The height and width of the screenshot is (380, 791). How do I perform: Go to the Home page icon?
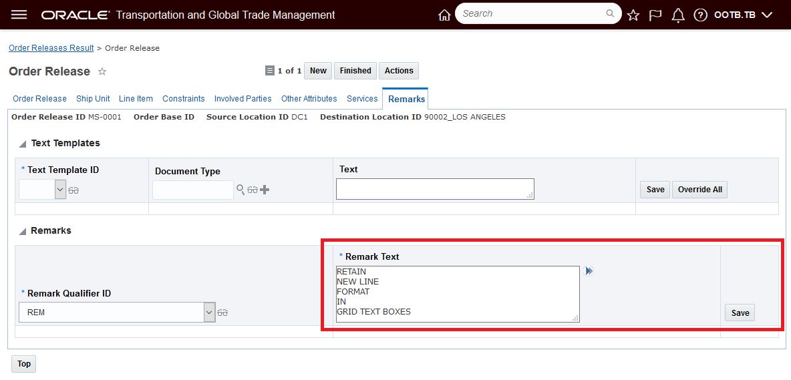tap(444, 15)
